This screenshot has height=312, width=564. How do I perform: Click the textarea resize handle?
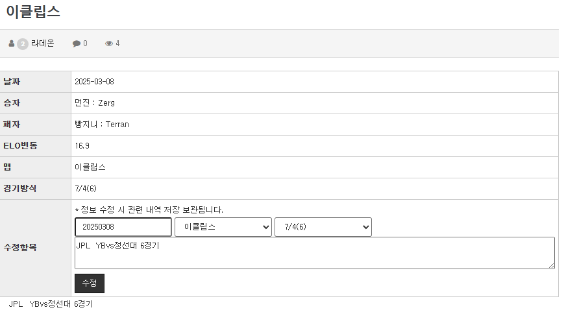[552, 266]
